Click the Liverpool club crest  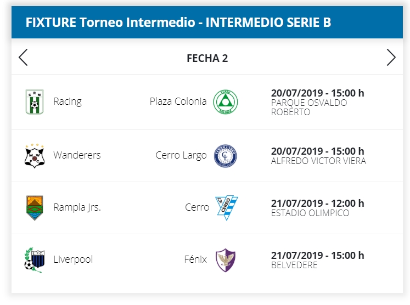tap(35, 259)
